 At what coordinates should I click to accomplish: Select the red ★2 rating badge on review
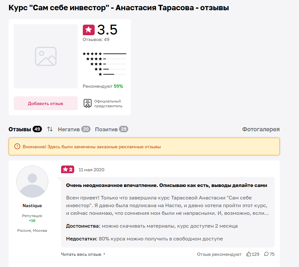tap(67, 169)
